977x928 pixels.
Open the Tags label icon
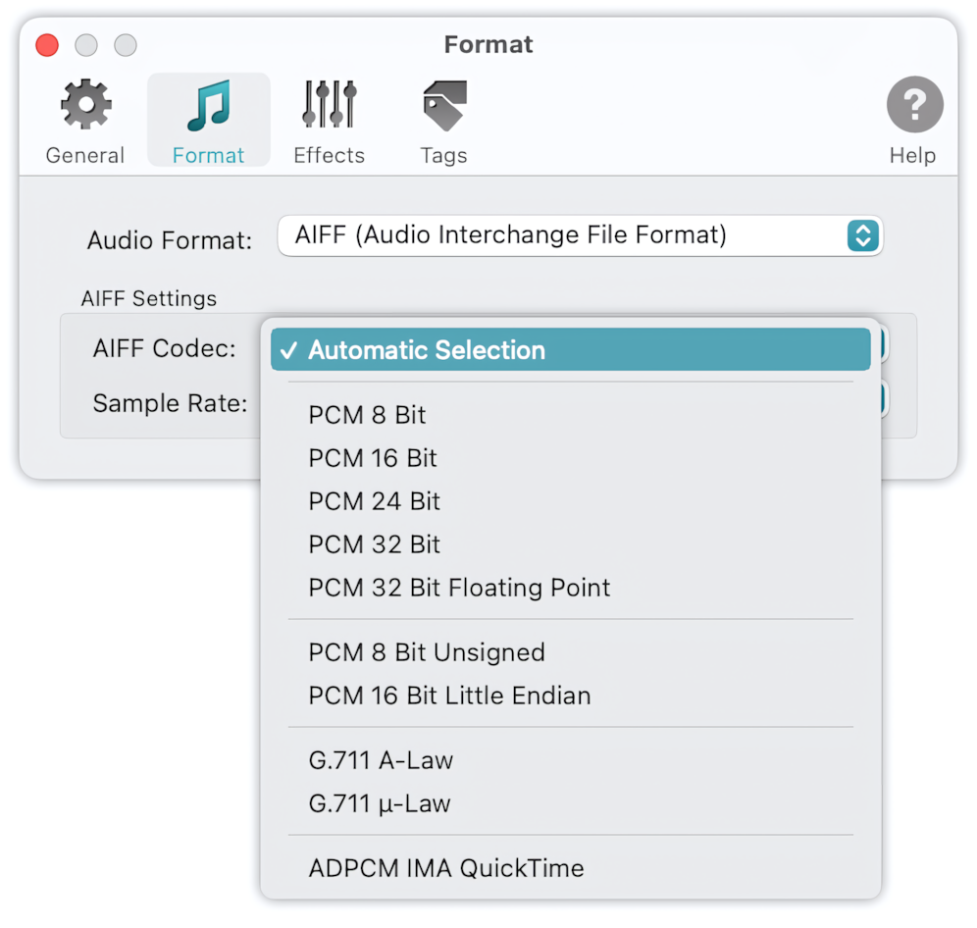pyautogui.click(x=444, y=105)
